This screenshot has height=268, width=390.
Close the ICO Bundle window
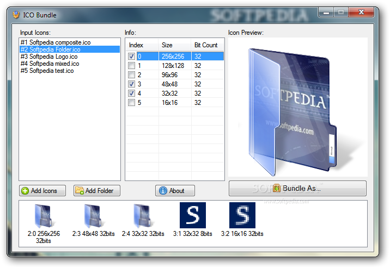pyautogui.click(x=361, y=12)
